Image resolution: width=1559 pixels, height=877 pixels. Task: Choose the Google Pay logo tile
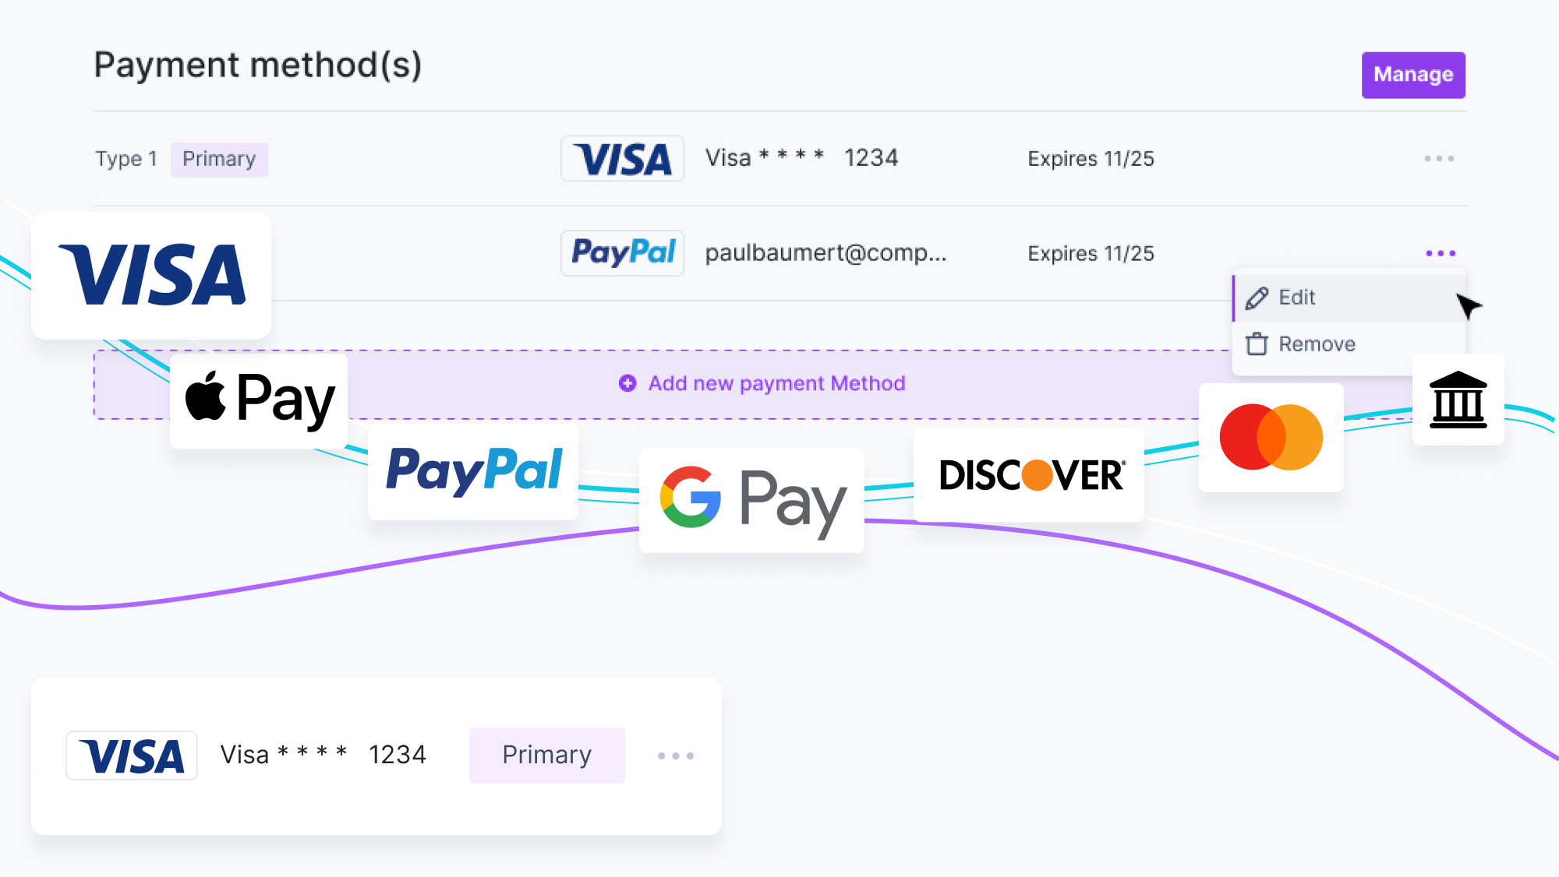[751, 499]
